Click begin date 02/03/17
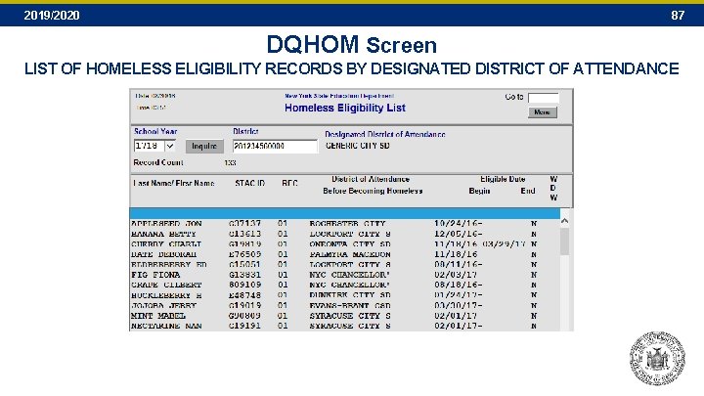 (456, 275)
